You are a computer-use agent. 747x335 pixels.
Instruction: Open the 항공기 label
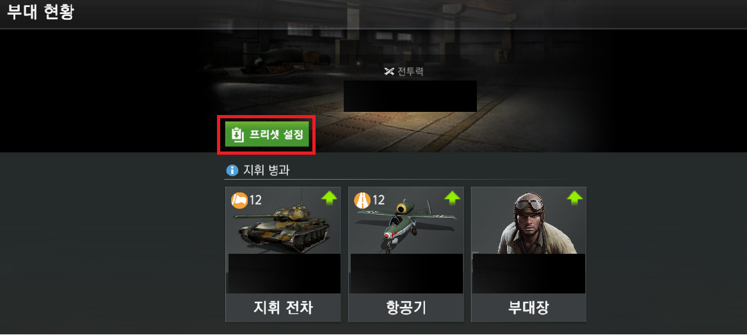tap(406, 308)
